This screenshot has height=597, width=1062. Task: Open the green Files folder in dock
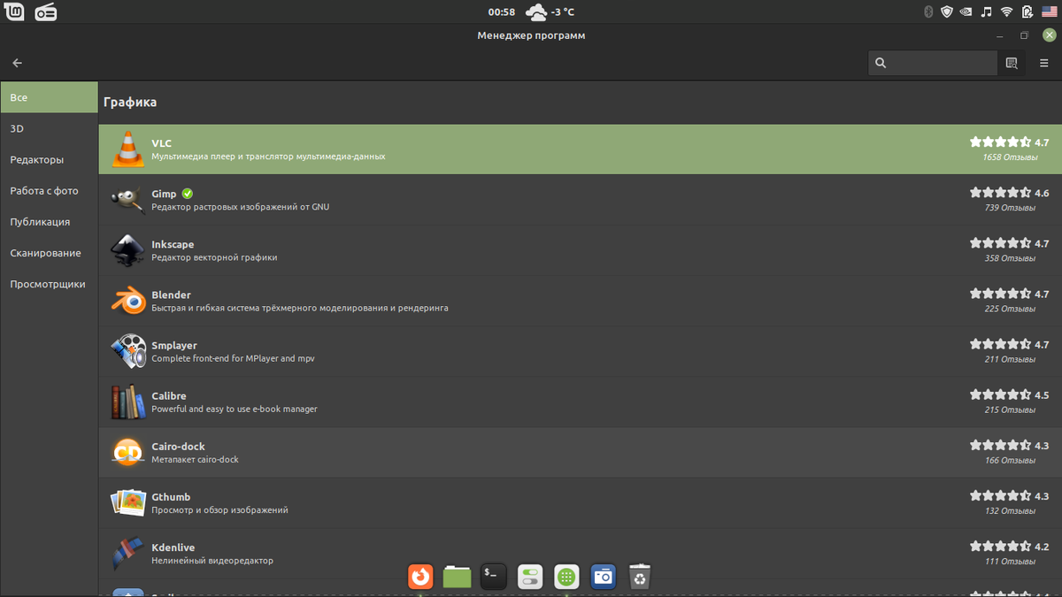pos(457,577)
